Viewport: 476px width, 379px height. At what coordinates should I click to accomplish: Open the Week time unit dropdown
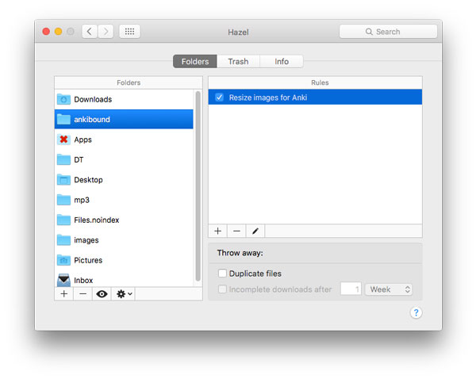[x=389, y=289]
